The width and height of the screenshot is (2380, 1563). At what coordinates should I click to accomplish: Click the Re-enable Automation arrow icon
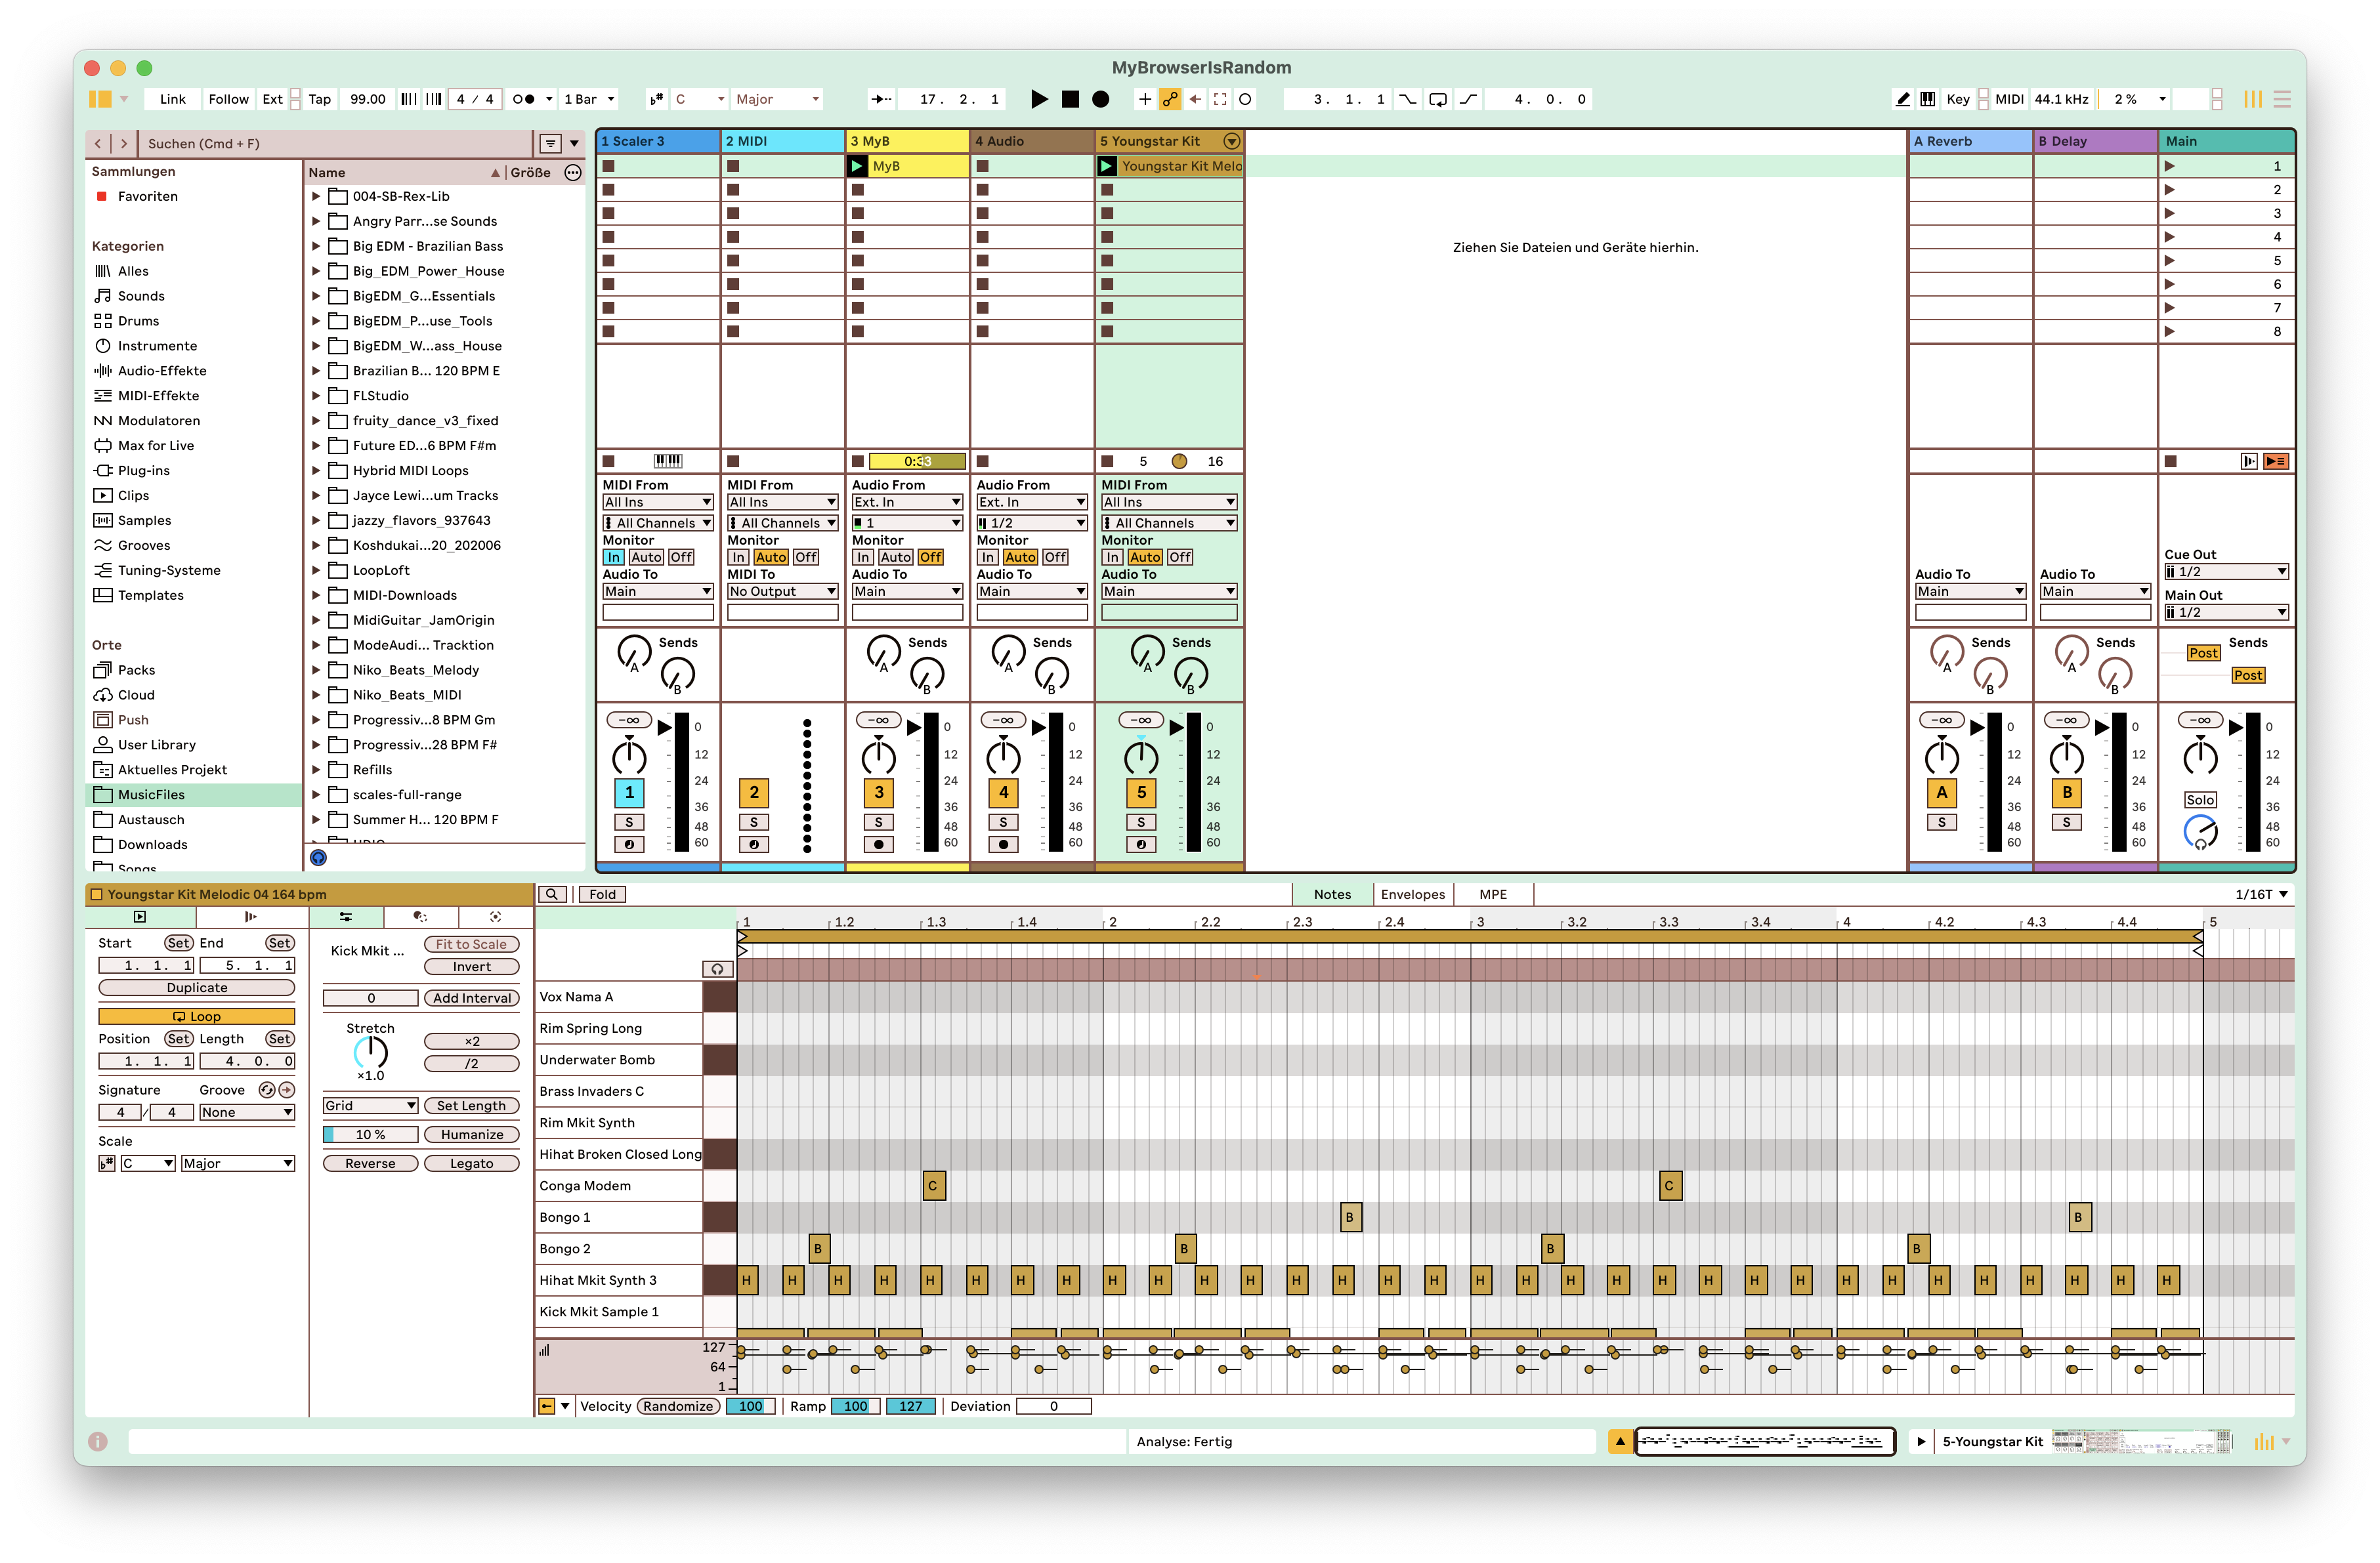pos(1195,99)
